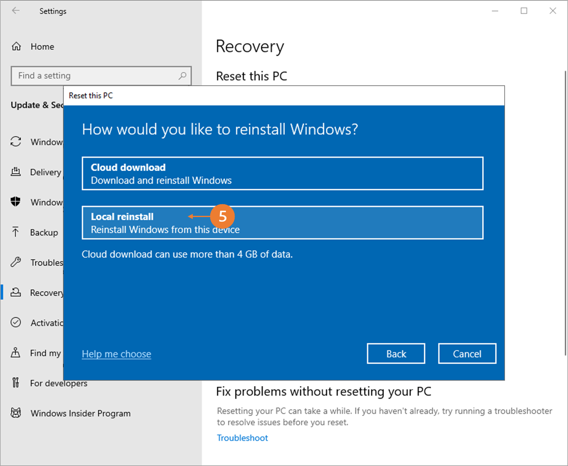This screenshot has width=568, height=466.
Task: Select the Backup arrow icon
Action: point(16,232)
